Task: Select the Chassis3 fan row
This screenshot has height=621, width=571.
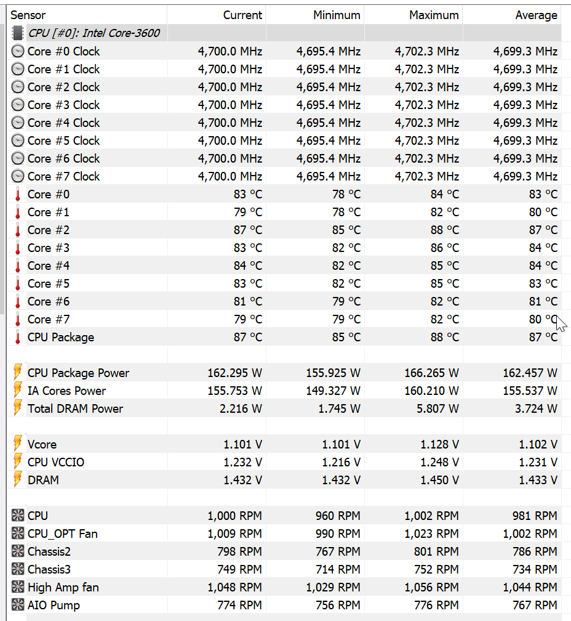Action: [x=49, y=569]
